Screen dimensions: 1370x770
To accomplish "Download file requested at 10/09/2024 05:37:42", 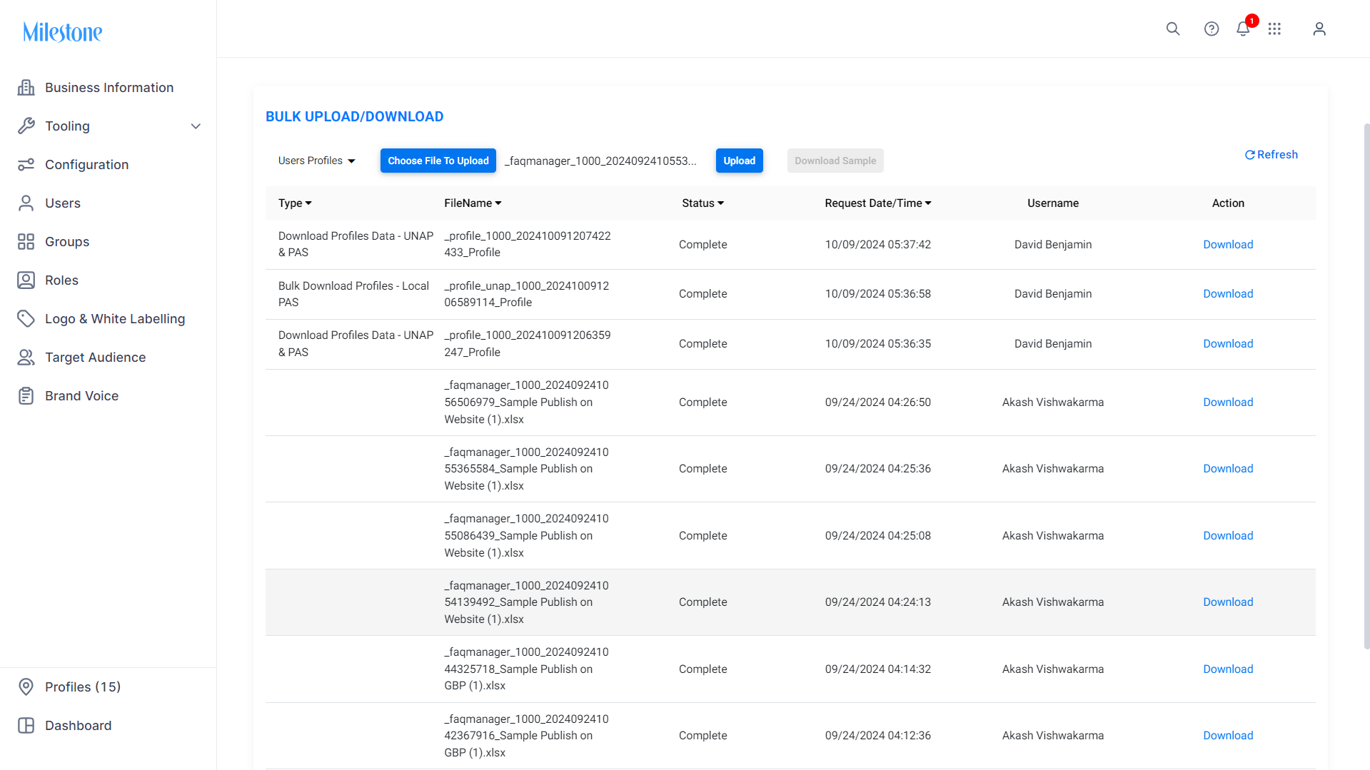I will 1228,245.
